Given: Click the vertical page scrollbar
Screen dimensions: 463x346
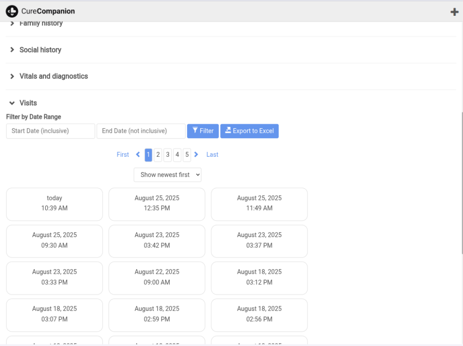Looking at the screenshot, I should point(461,181).
